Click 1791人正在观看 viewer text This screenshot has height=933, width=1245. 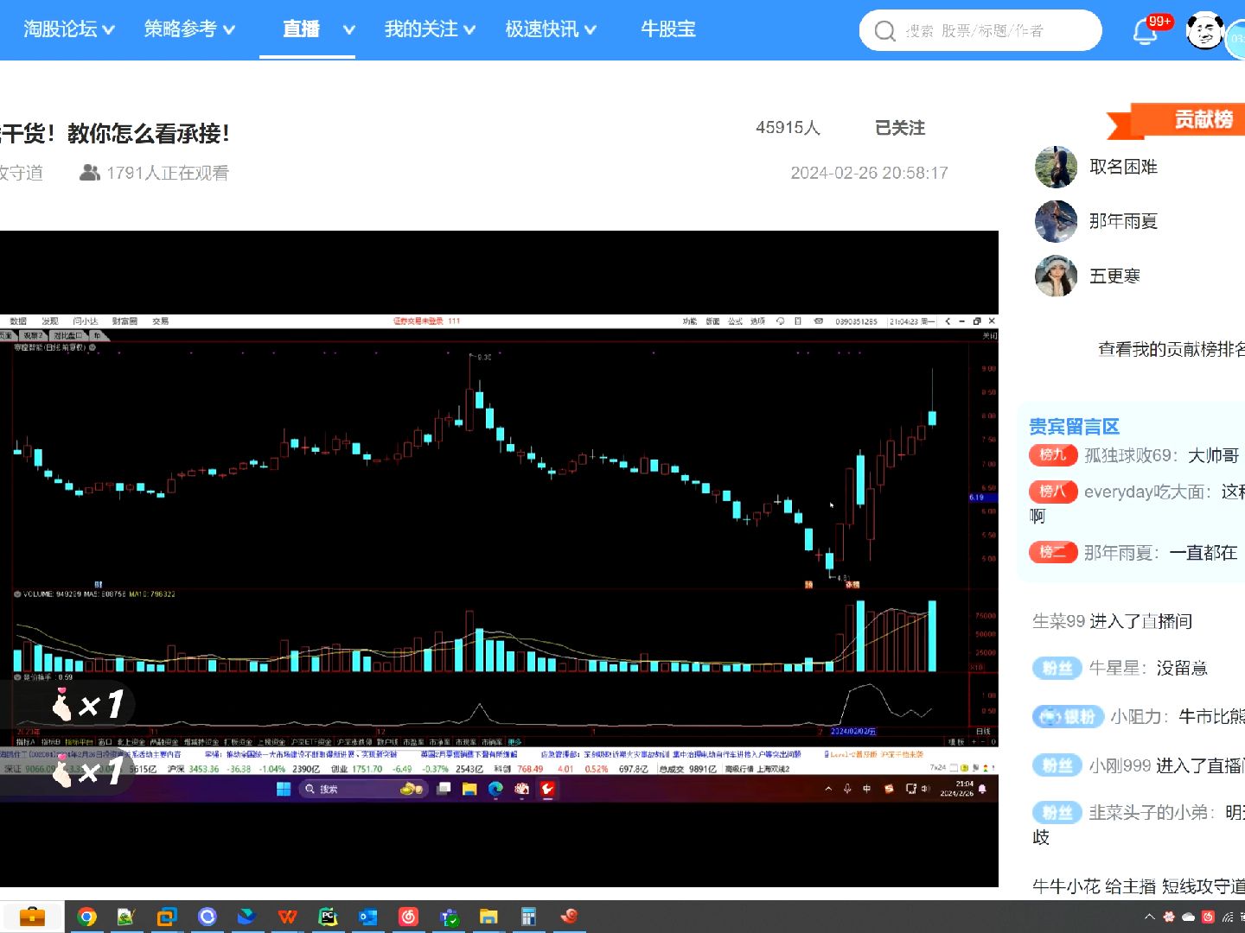tap(168, 173)
